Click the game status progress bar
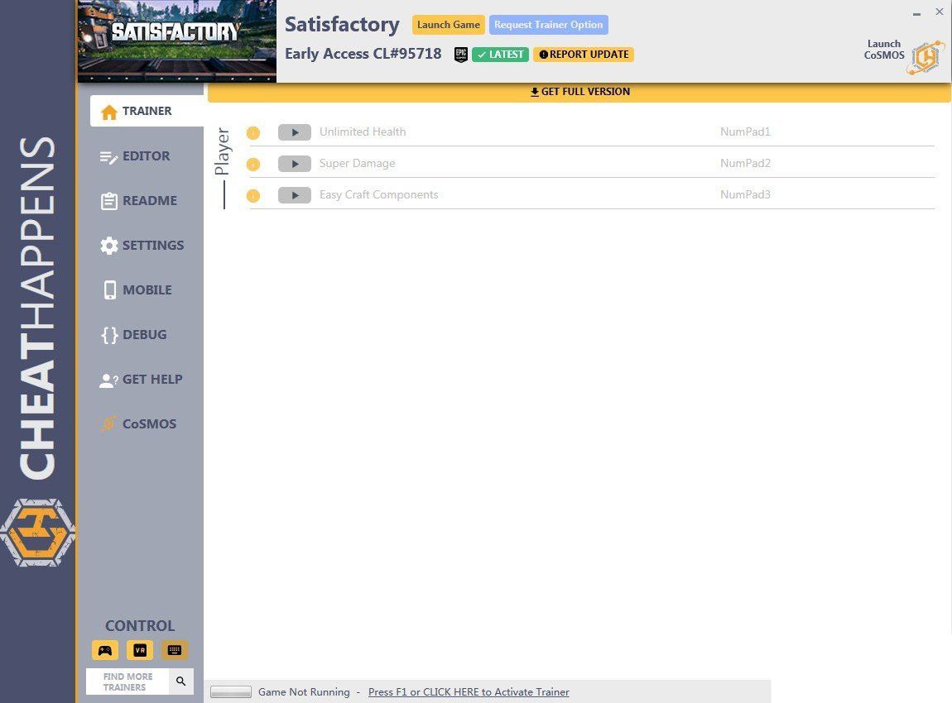 231,692
